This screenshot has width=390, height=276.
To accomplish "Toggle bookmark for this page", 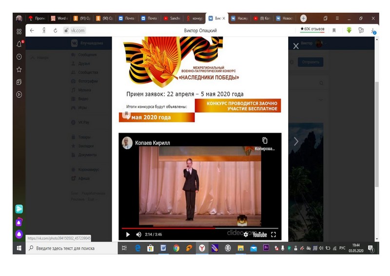I will point(334,30).
